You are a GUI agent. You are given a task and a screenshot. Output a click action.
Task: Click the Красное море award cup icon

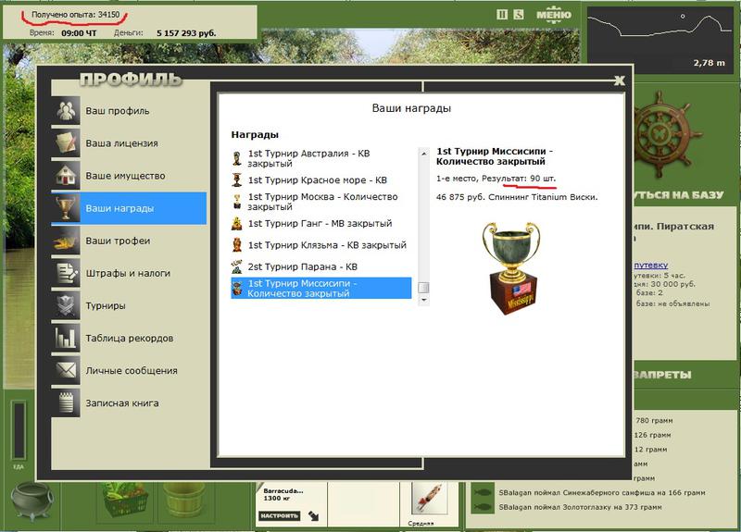click(237, 179)
